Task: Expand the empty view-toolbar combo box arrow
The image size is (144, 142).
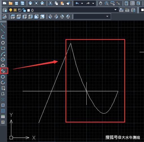Action: (x=107, y=16)
